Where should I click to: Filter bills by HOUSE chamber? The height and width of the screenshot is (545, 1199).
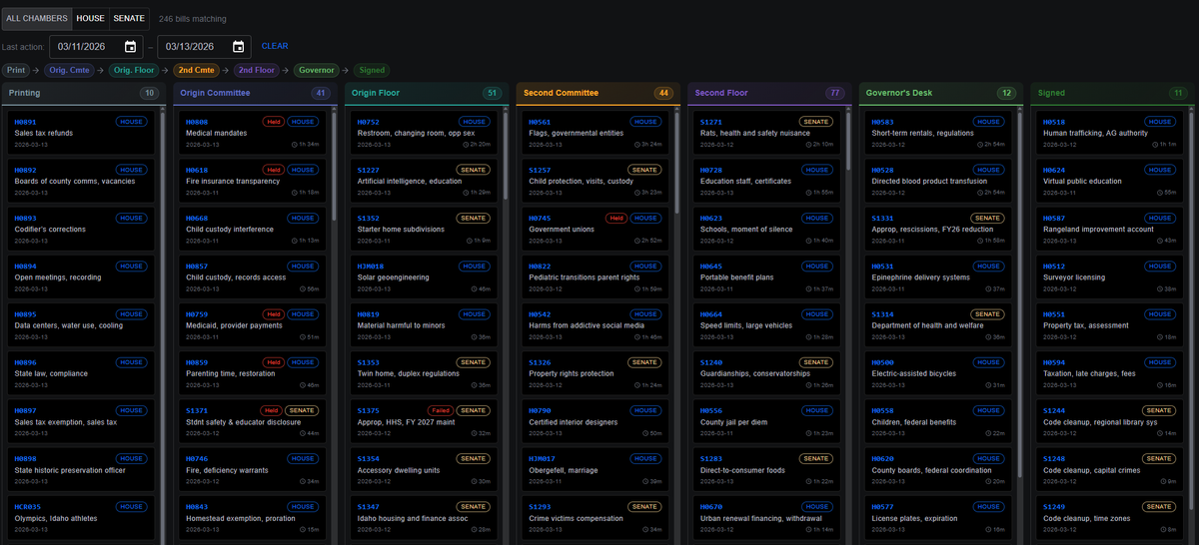pos(90,18)
